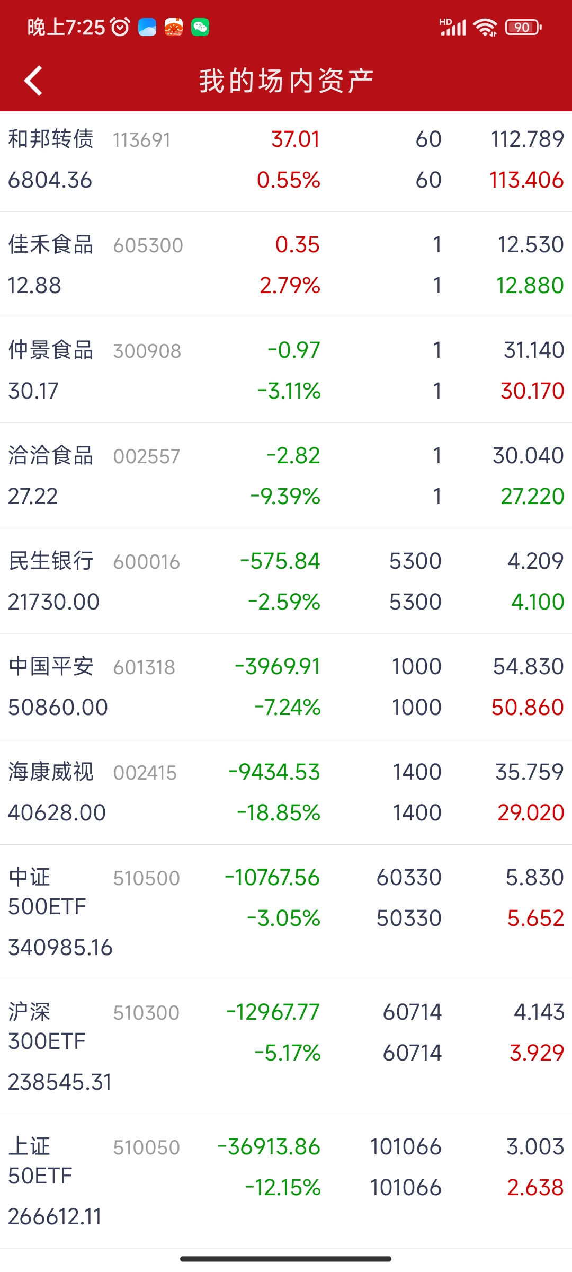Image resolution: width=572 pixels, height=1272 pixels.
Task: Tap the home gesture bar
Action: coord(286,1259)
